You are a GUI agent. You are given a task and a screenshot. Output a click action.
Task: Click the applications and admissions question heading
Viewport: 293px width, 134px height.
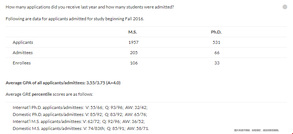click(x=90, y=7)
